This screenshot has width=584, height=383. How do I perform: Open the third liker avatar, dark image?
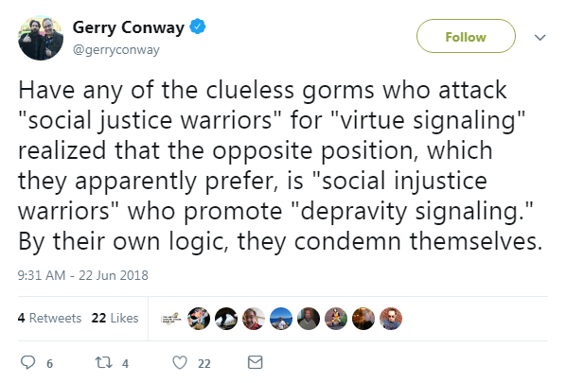pyautogui.click(x=226, y=319)
